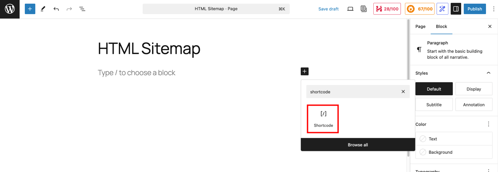Undo the last change
Image resolution: width=498 pixels, height=172 pixels.
[56, 9]
